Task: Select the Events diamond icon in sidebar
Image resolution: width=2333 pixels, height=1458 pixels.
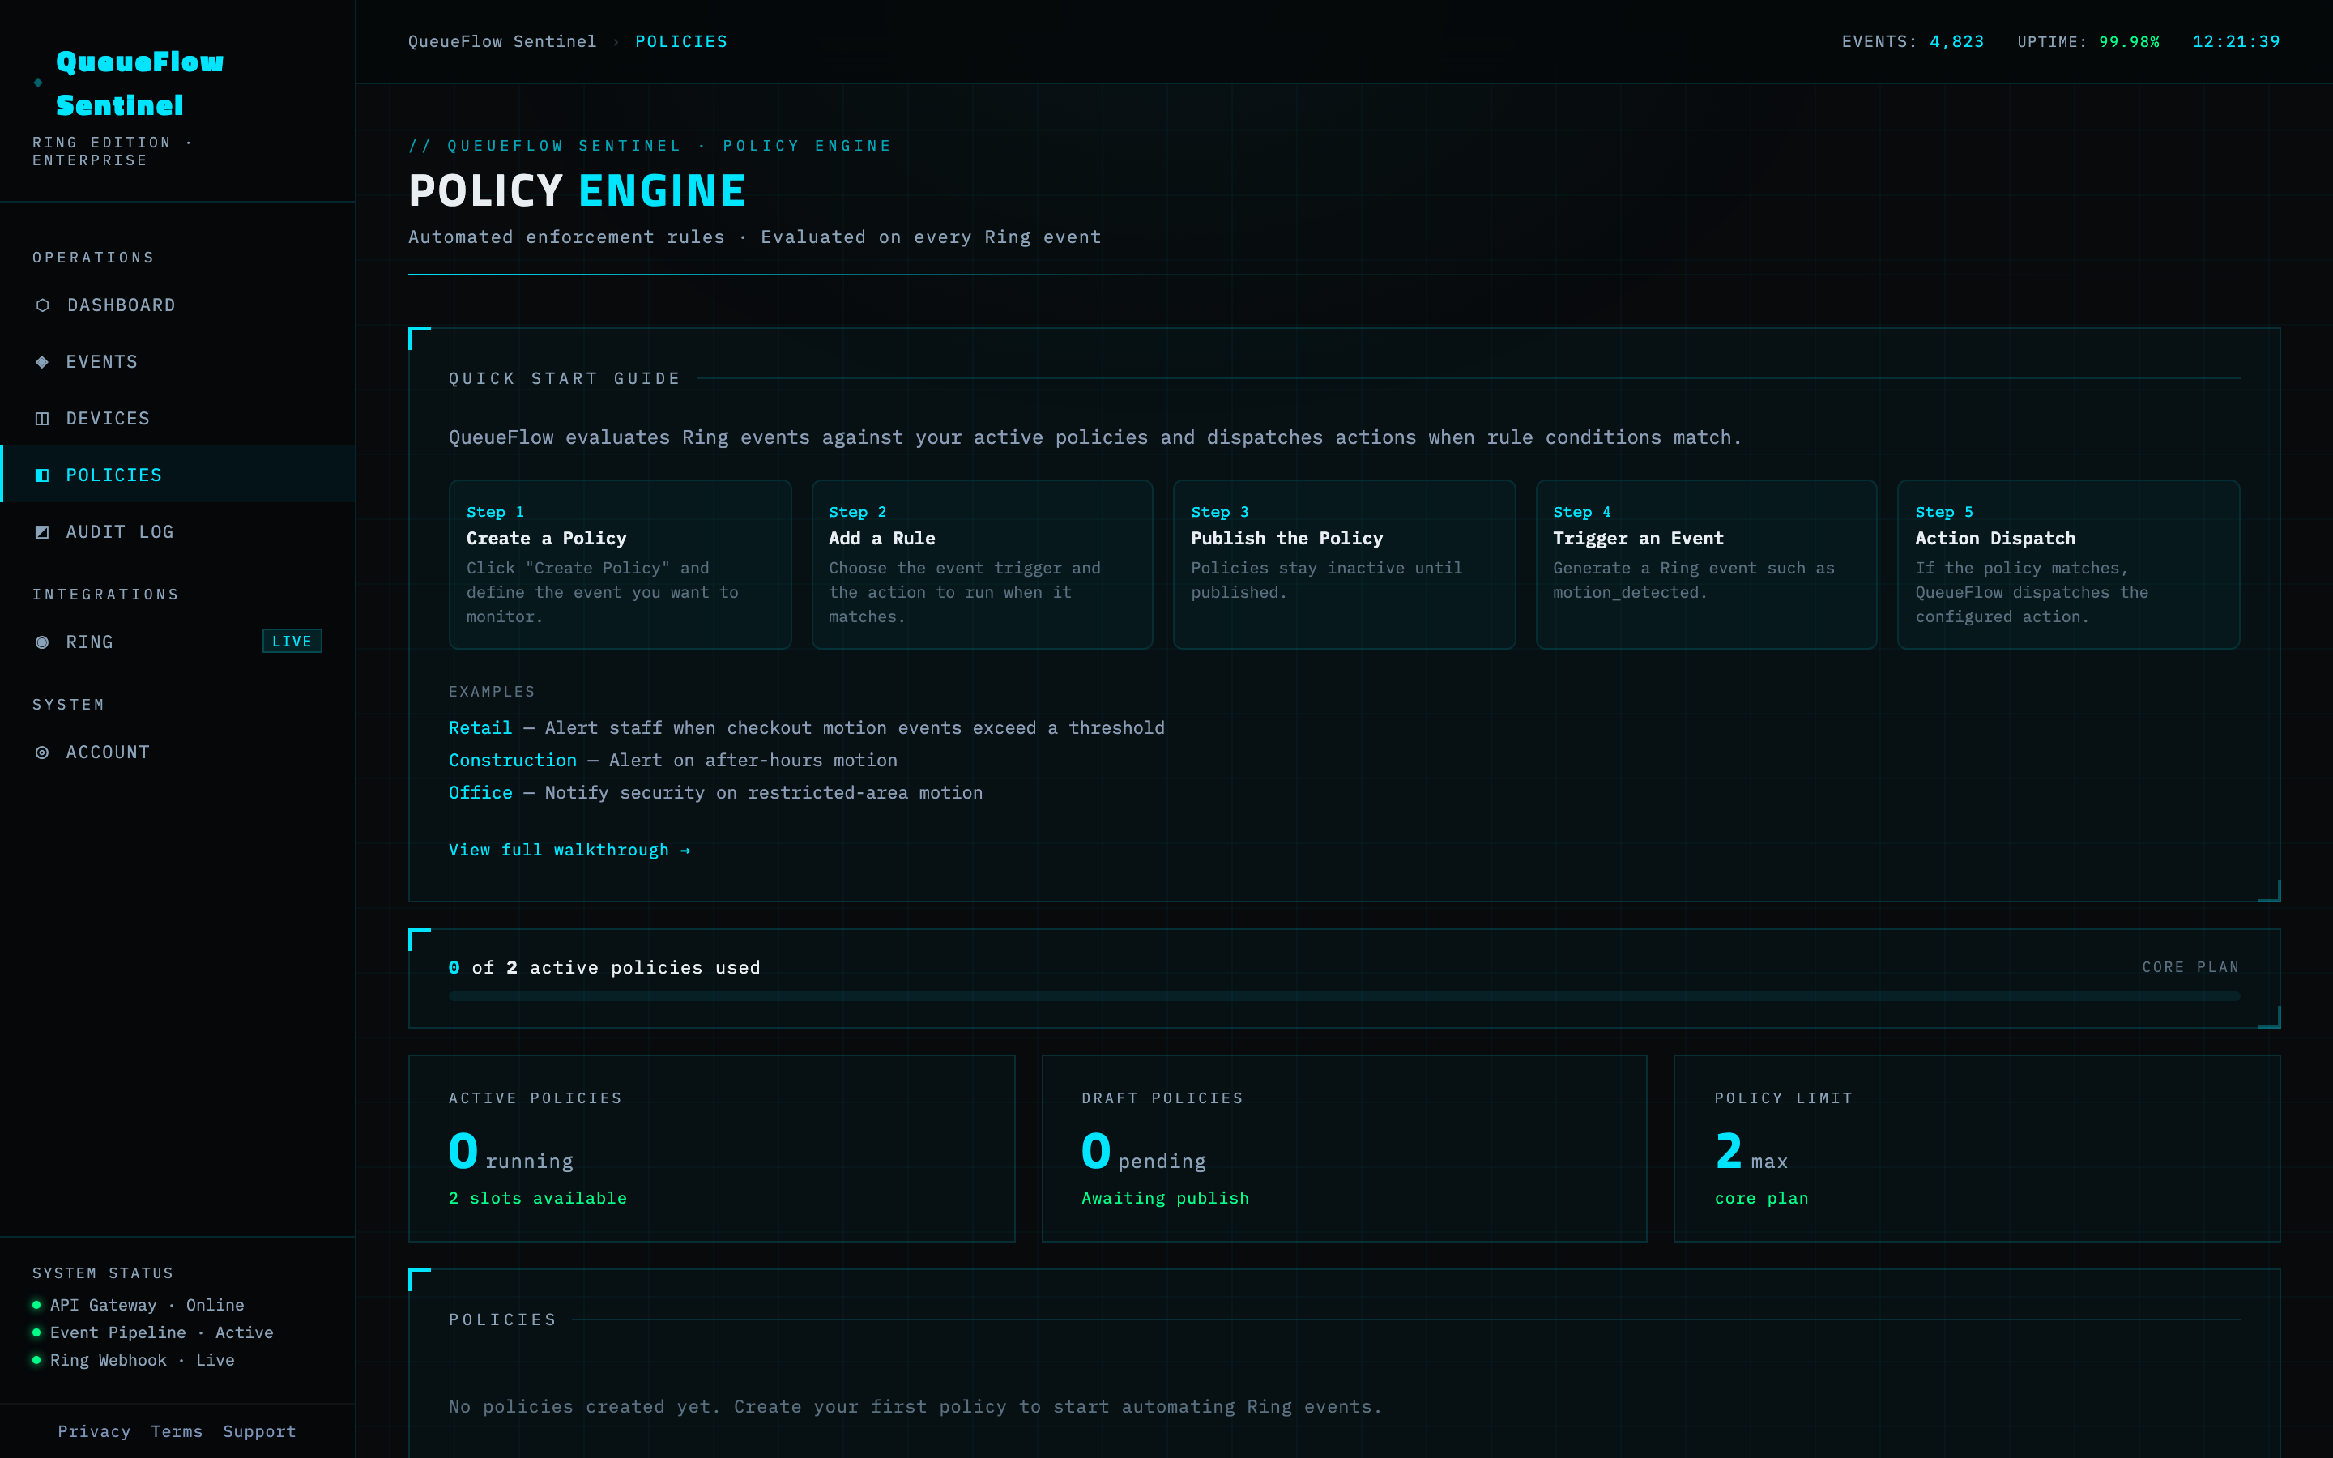Action: coord(42,361)
